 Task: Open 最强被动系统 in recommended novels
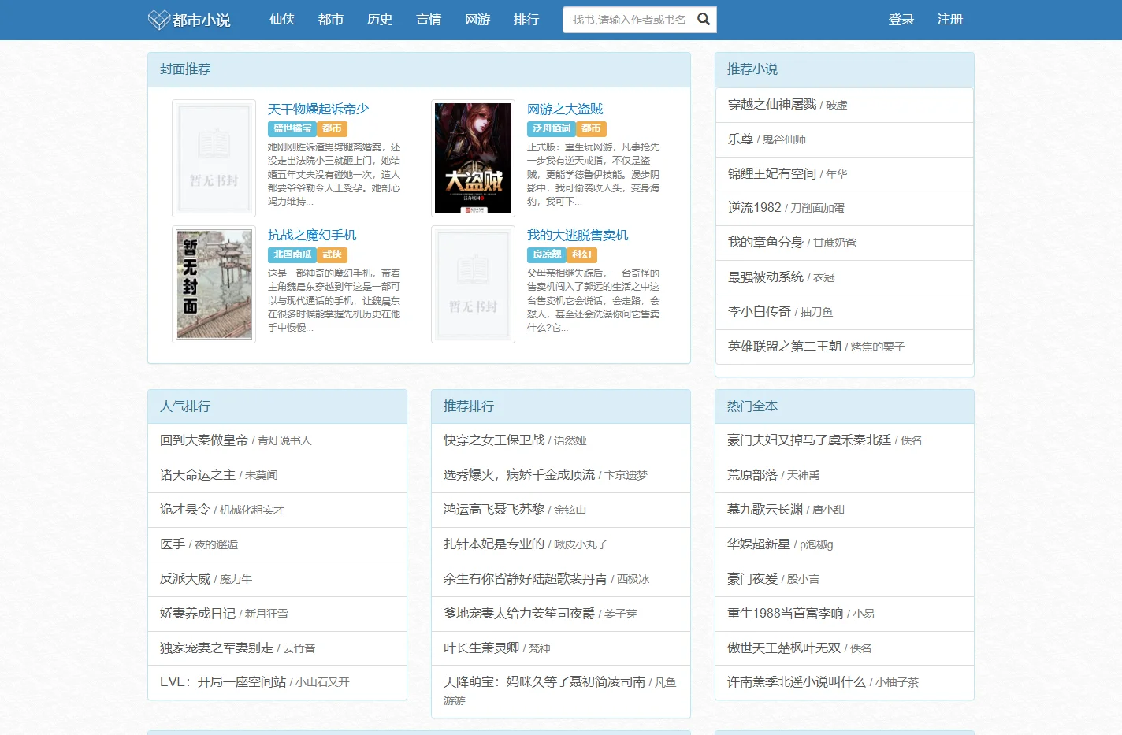pyautogui.click(x=766, y=277)
